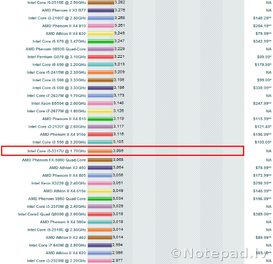Open the $121.49 price link
The image size is (273, 264).
[263, 127]
